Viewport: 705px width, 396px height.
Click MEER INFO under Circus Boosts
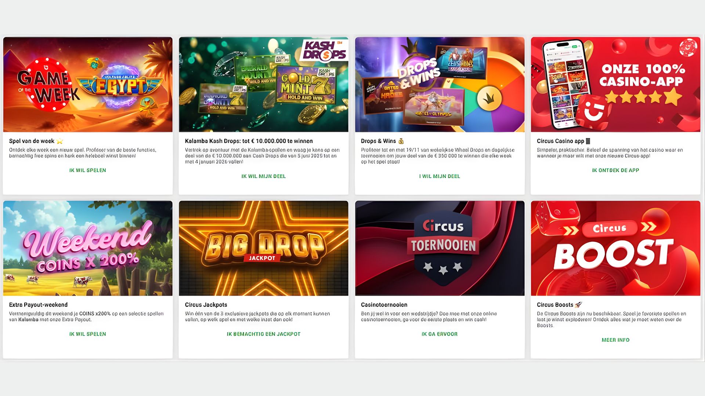(615, 340)
